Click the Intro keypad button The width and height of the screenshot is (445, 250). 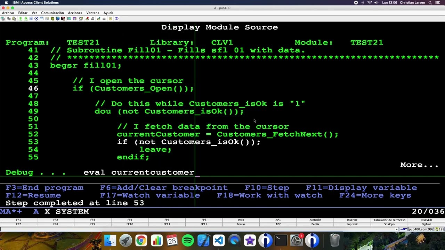tap(241, 220)
